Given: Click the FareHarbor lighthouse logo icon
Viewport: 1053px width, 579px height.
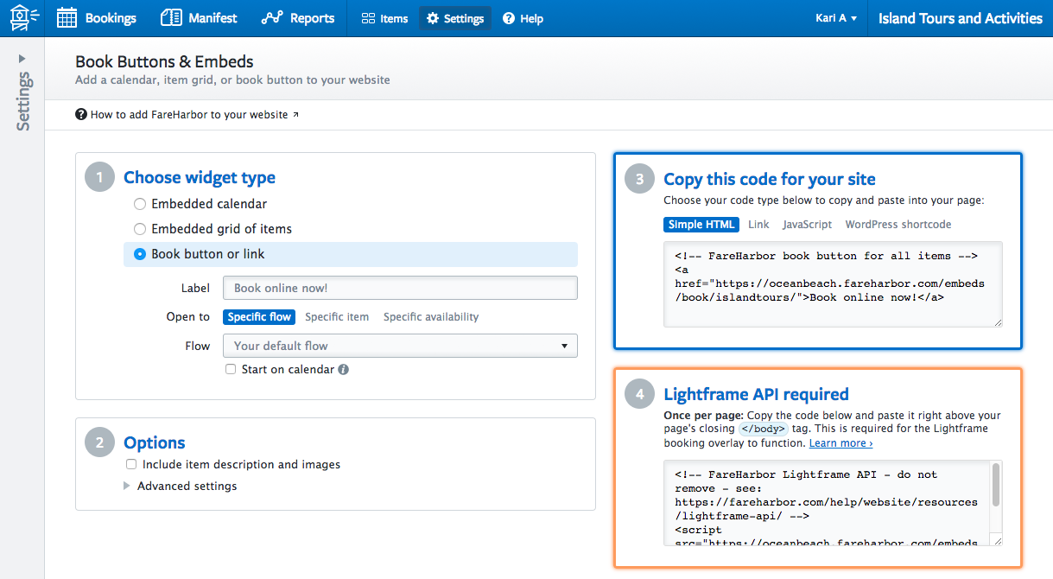Looking at the screenshot, I should pyautogui.click(x=24, y=17).
